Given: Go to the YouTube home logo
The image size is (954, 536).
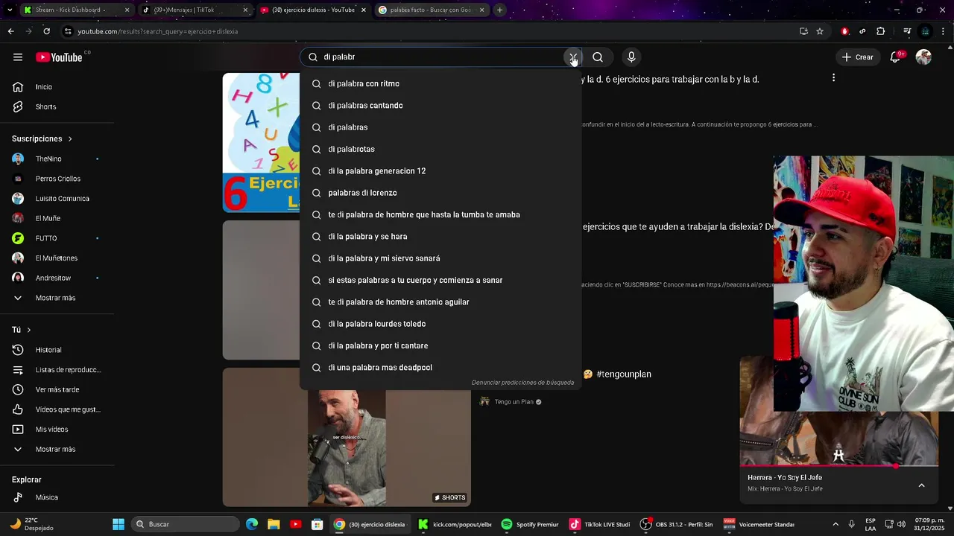Looking at the screenshot, I should click(x=59, y=57).
